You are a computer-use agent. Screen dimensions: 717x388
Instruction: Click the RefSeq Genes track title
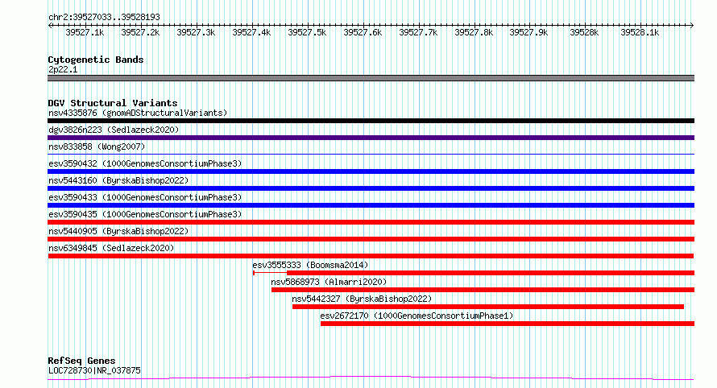pyautogui.click(x=81, y=361)
